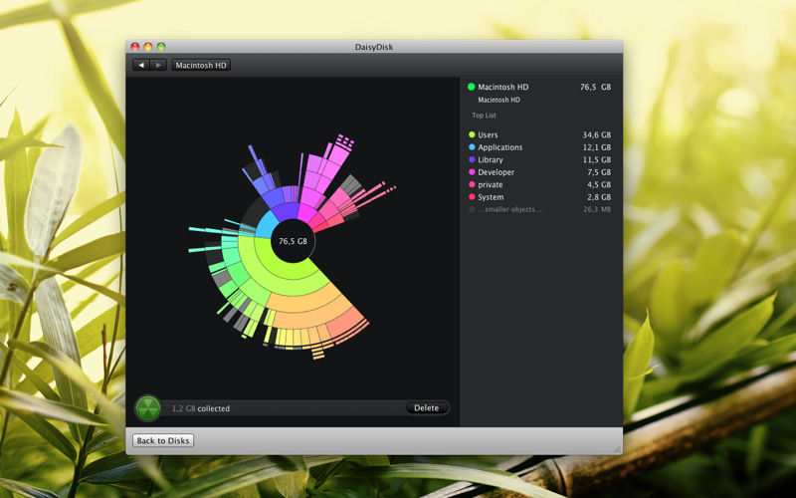Select the Users row in list
The height and width of the screenshot is (498, 796).
coord(539,134)
